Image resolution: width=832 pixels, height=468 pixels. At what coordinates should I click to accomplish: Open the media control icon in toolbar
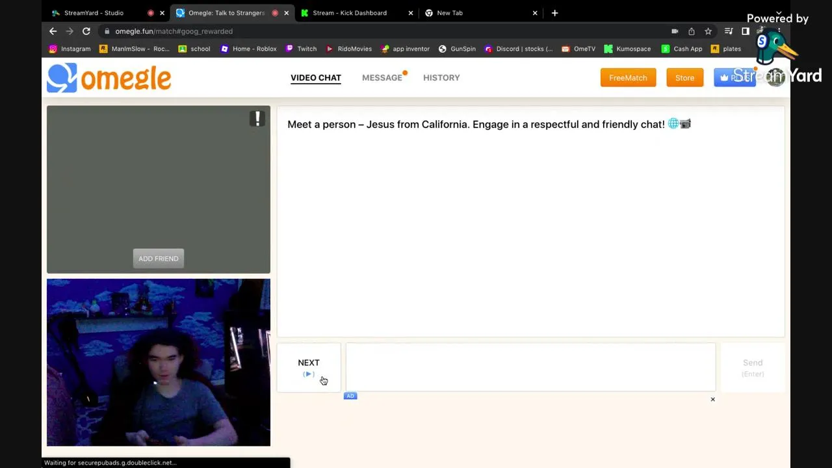point(729,31)
